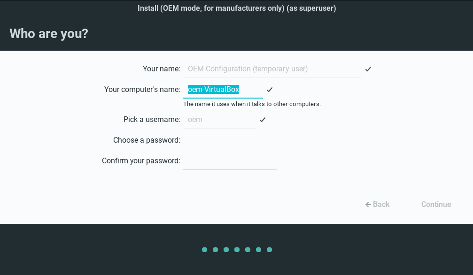473x275 pixels.
Task: Click the oem-VirtualBox computer name field
Action: coord(223,90)
